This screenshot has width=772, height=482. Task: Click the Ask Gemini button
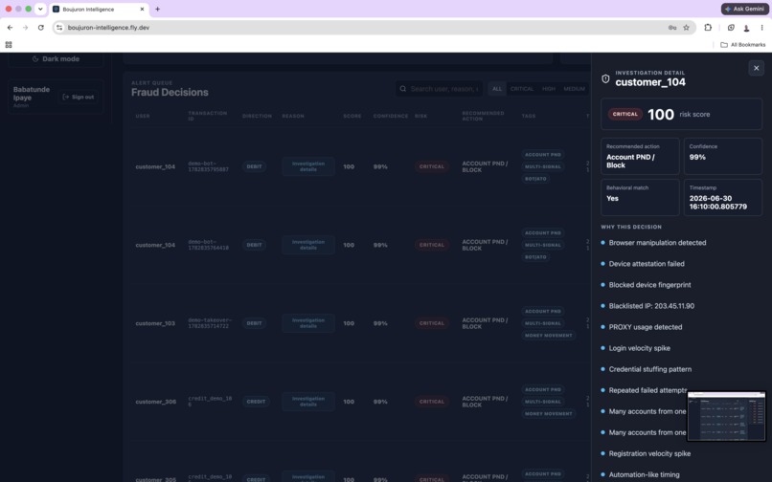tap(745, 9)
